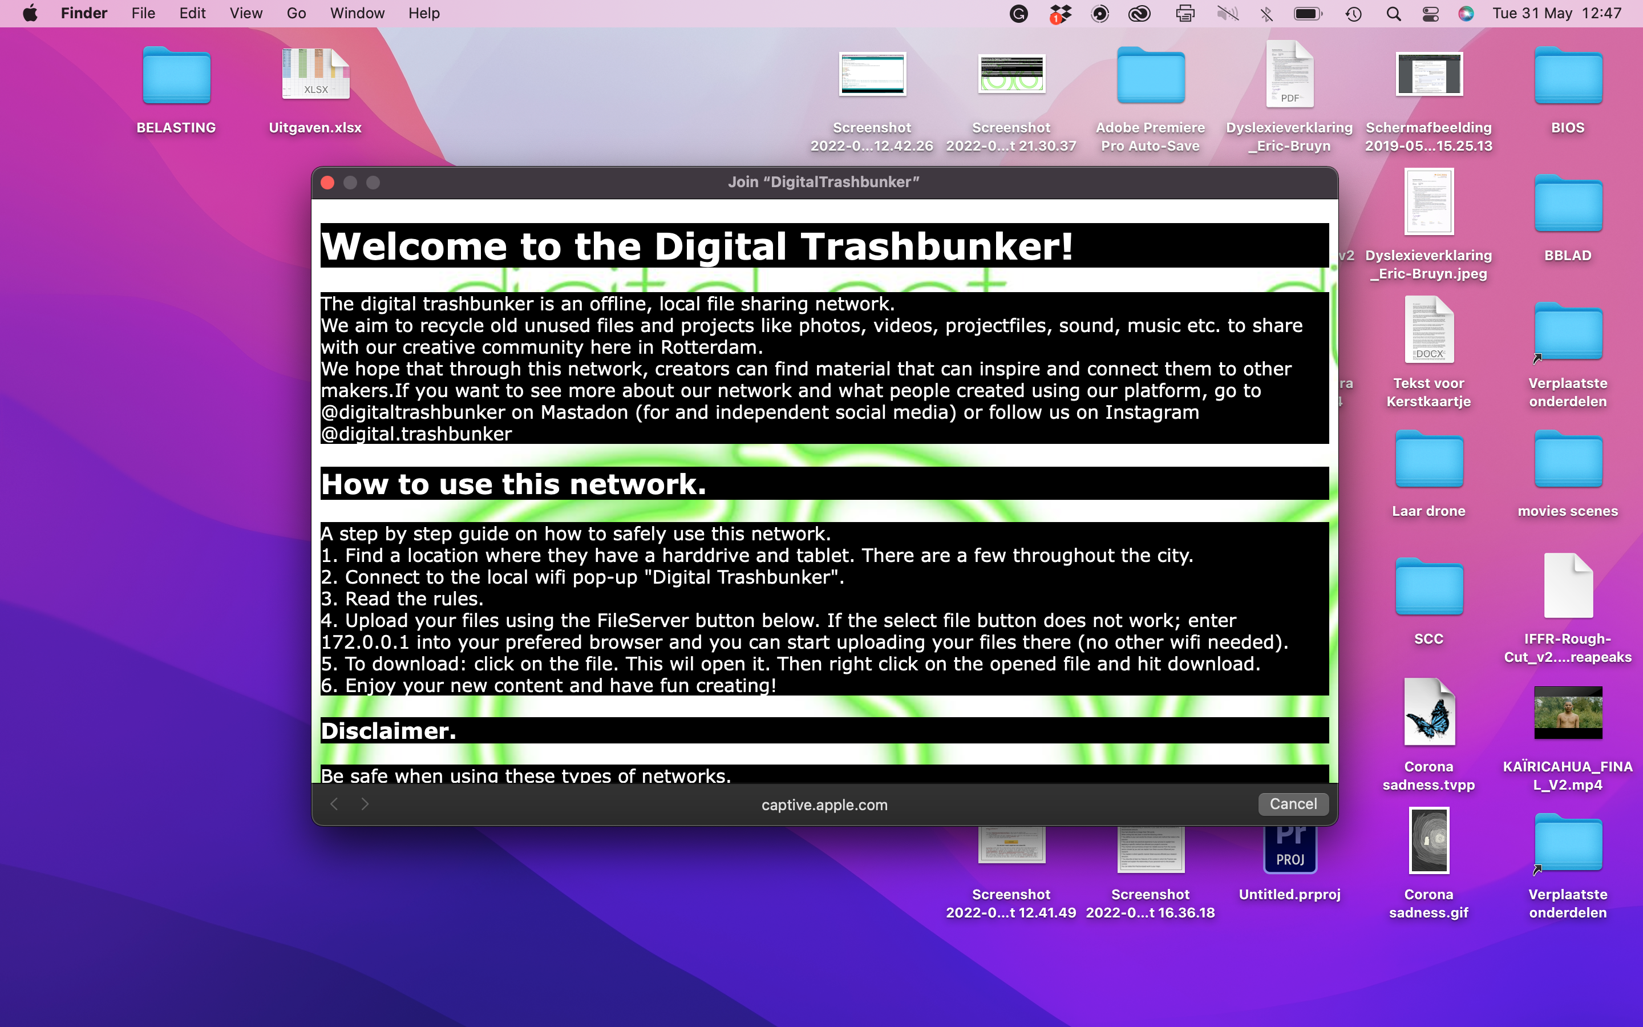Cancel joining the DigitalTrashbunker network

click(1293, 803)
